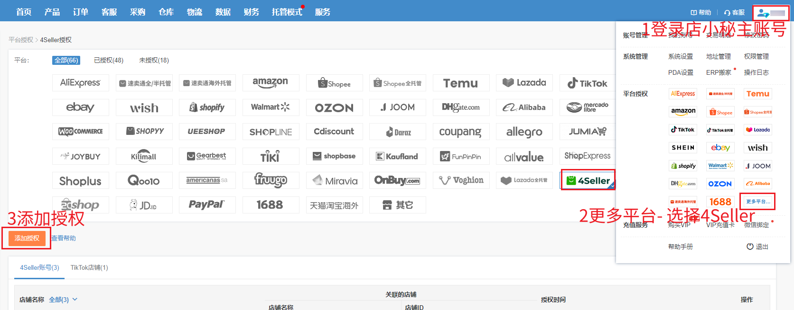
Task: Select the OZON platform tile in grid
Action: tap(334, 107)
